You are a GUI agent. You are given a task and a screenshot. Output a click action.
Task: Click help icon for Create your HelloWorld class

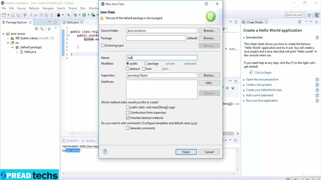pos(317,90)
